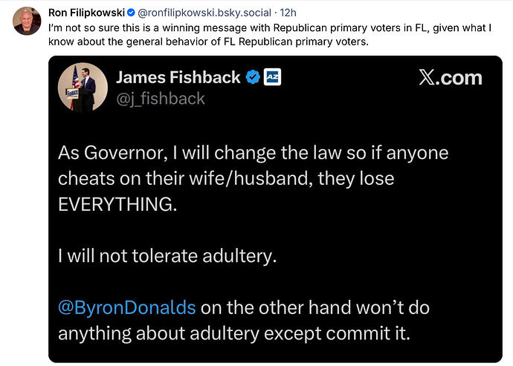Viewport: 513px width, 366px height.
Task: Click the @ByronDonalds mention
Action: point(127,307)
